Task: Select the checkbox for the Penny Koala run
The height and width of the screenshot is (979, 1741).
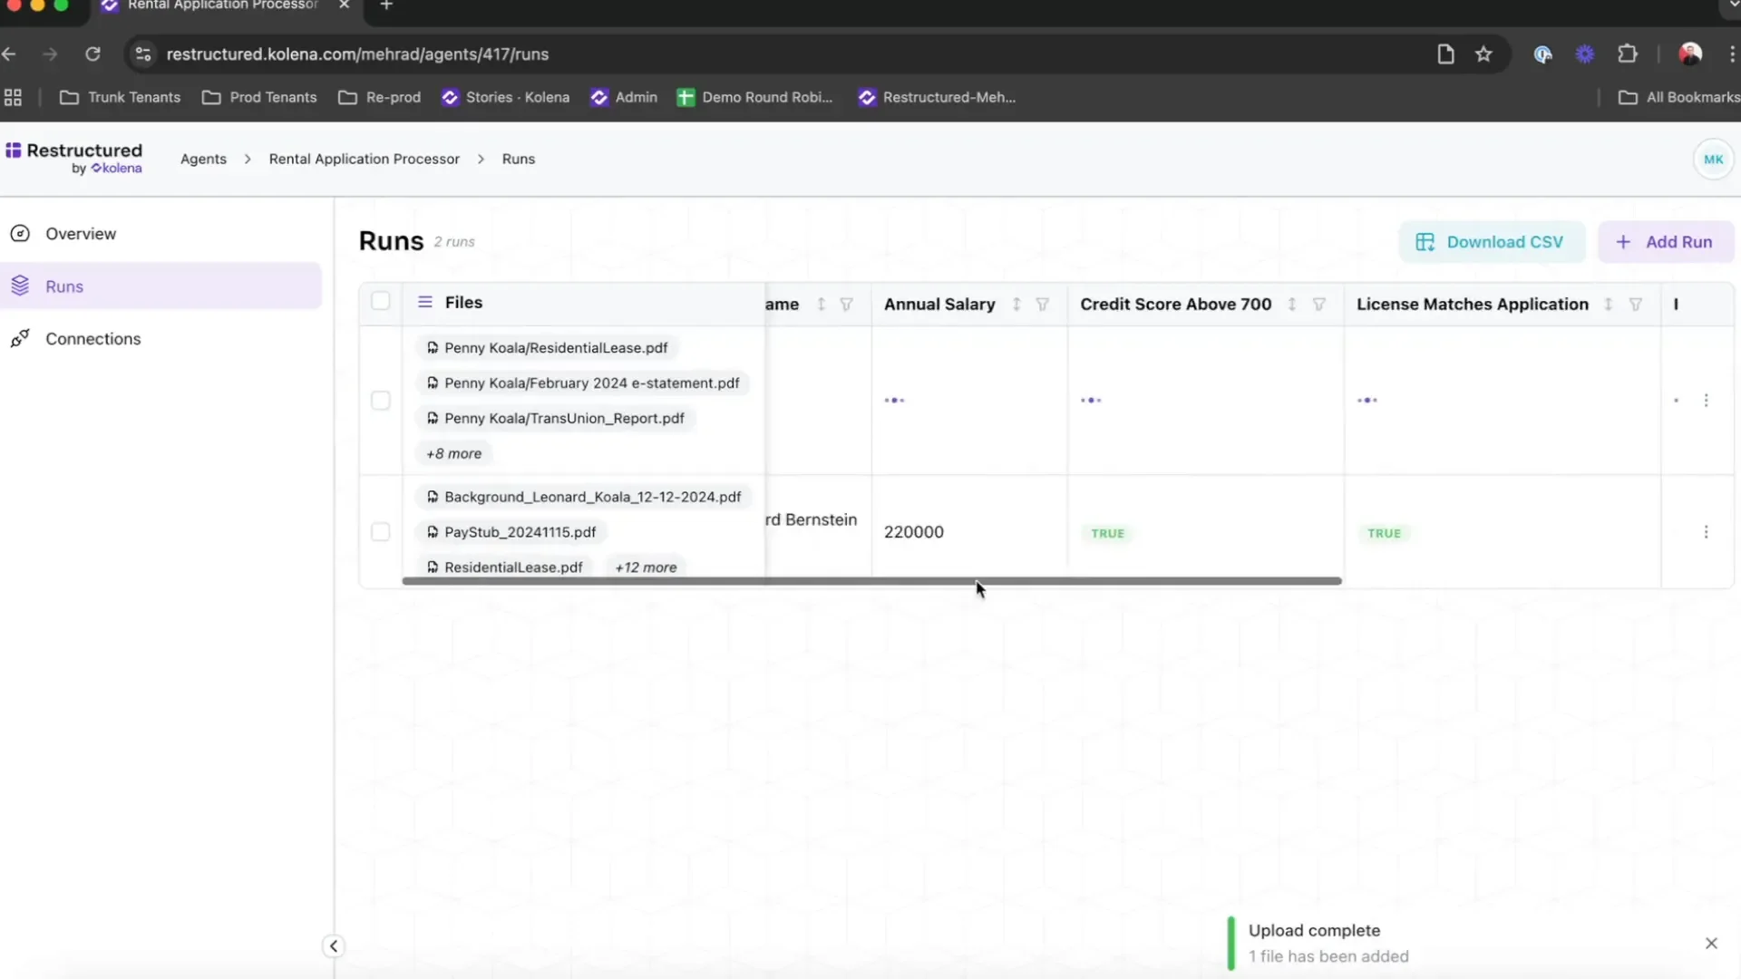Action: tap(381, 400)
